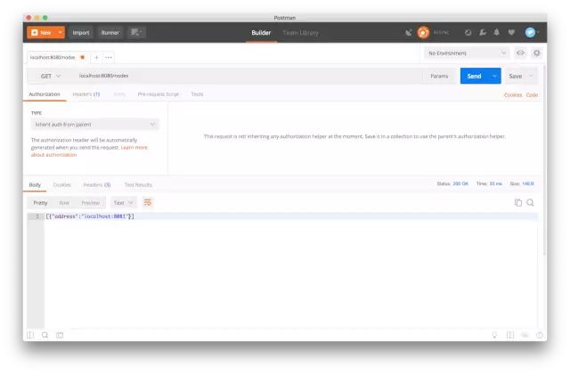Open the manage environments gear icon
Screen dimensions: 570x374
[x=536, y=53]
